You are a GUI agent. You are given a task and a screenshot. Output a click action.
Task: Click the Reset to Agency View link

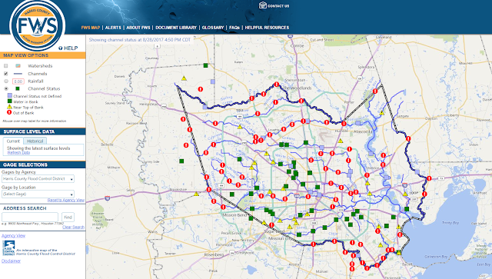pos(66,200)
